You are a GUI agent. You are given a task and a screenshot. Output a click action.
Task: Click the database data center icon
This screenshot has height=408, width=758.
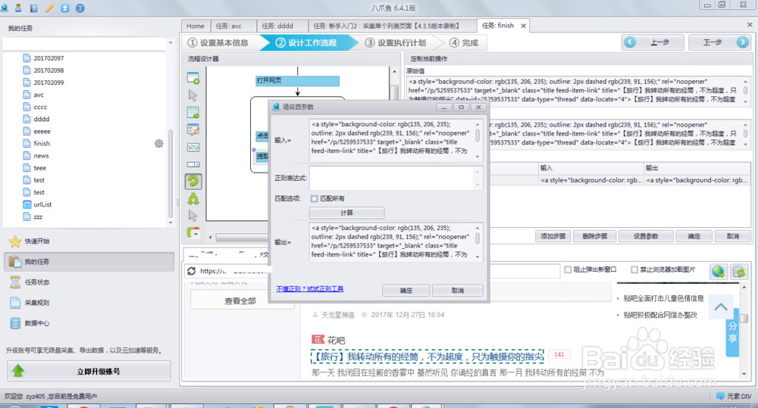15,323
